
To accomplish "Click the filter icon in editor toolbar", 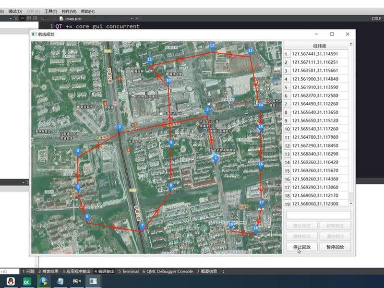I will [16, 18].
